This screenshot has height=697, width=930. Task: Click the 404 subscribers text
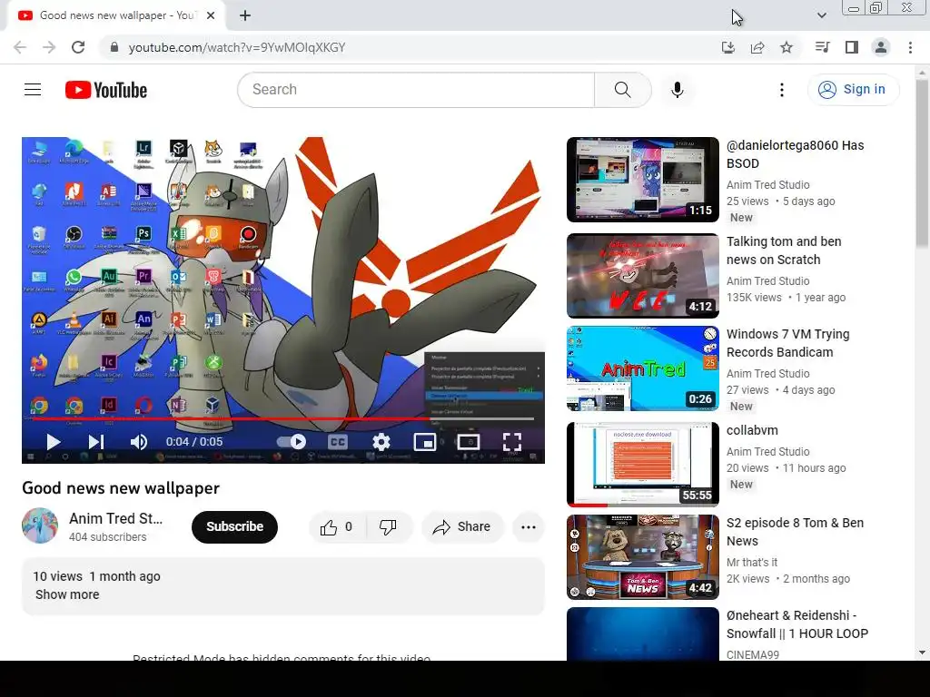[x=107, y=537]
